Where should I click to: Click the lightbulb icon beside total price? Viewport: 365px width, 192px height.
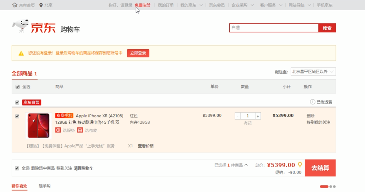click(x=300, y=165)
